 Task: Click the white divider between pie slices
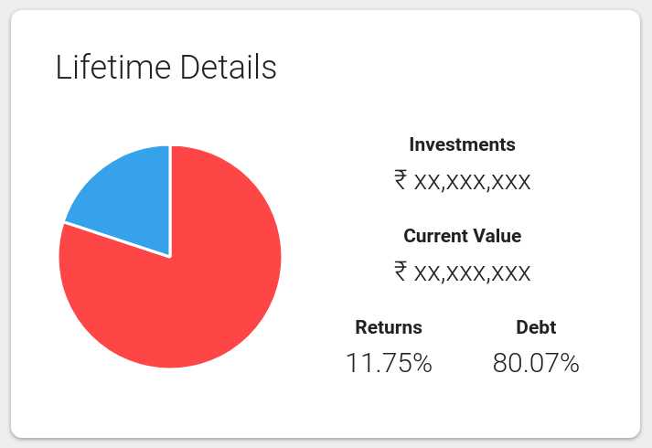(170, 201)
